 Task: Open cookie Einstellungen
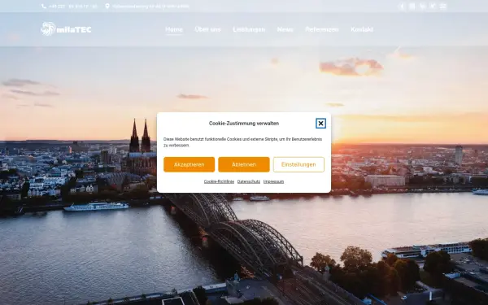pyautogui.click(x=298, y=164)
